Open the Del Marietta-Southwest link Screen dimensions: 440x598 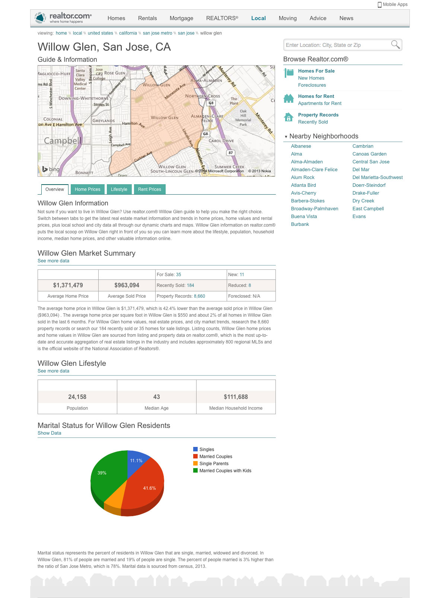click(x=377, y=178)
